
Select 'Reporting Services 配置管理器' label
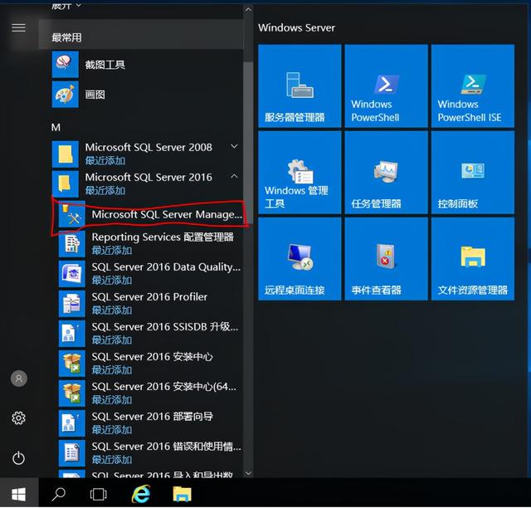pos(163,237)
